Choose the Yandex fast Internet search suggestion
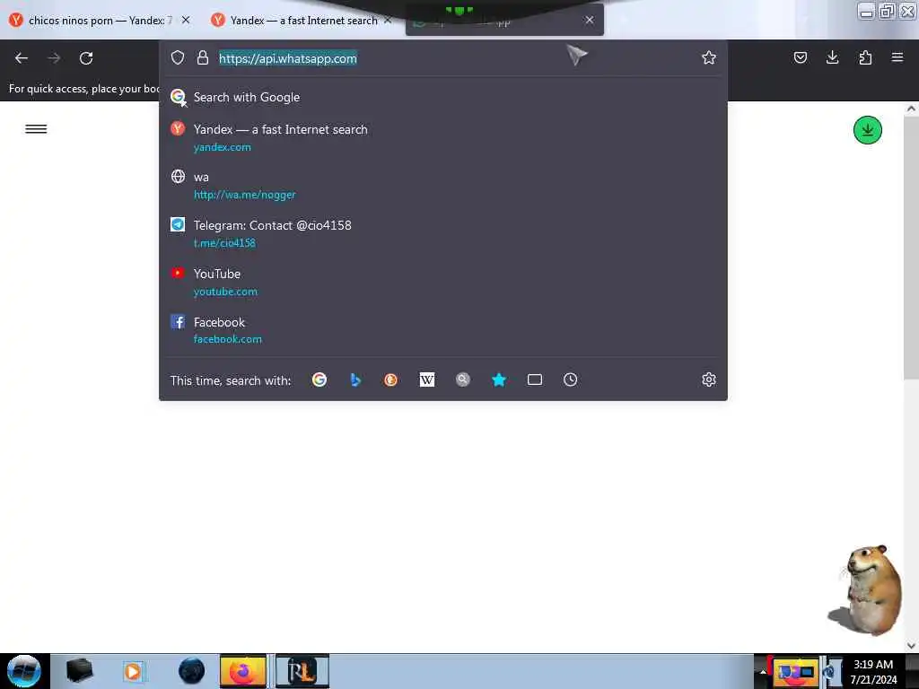919x689 pixels. coord(443,137)
